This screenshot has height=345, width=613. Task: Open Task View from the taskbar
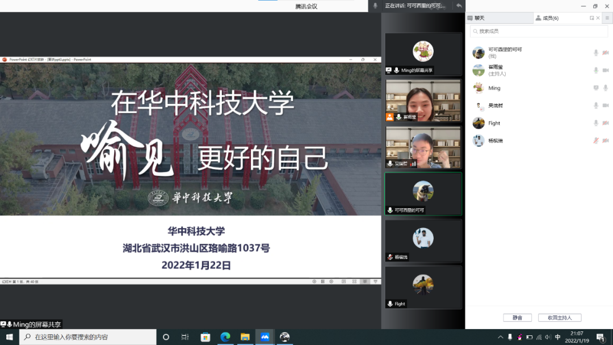[185, 337]
